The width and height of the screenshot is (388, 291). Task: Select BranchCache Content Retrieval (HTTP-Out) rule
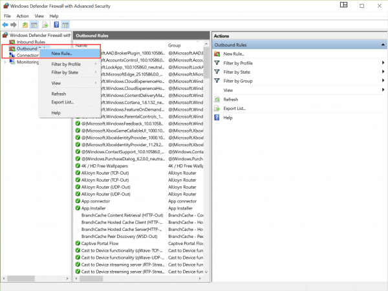click(139, 215)
